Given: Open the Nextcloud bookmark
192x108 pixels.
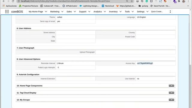Looking at the screenshot, I should 108,6.
